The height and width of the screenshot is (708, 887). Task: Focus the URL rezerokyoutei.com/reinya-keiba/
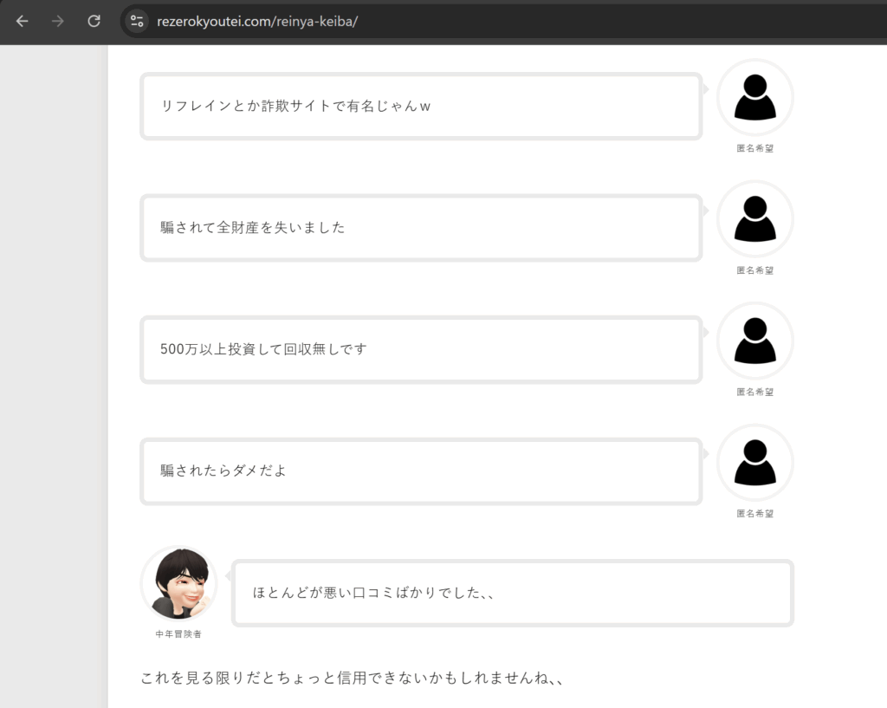(x=257, y=22)
